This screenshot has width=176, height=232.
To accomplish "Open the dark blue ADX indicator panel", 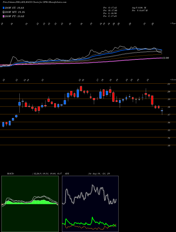I will click(x=90, y=204).
